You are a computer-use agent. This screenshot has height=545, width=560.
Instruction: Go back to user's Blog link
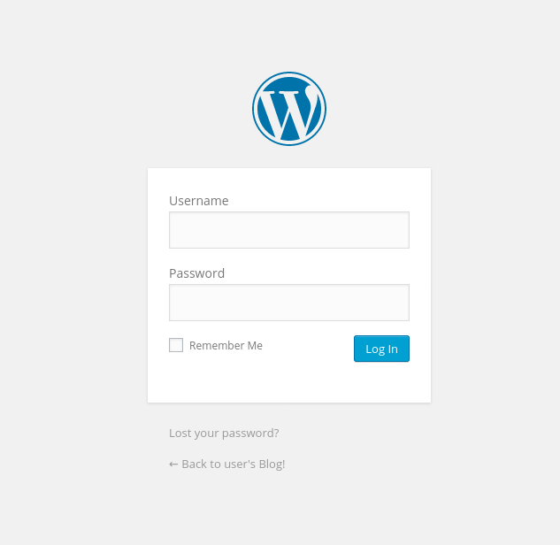point(226,464)
